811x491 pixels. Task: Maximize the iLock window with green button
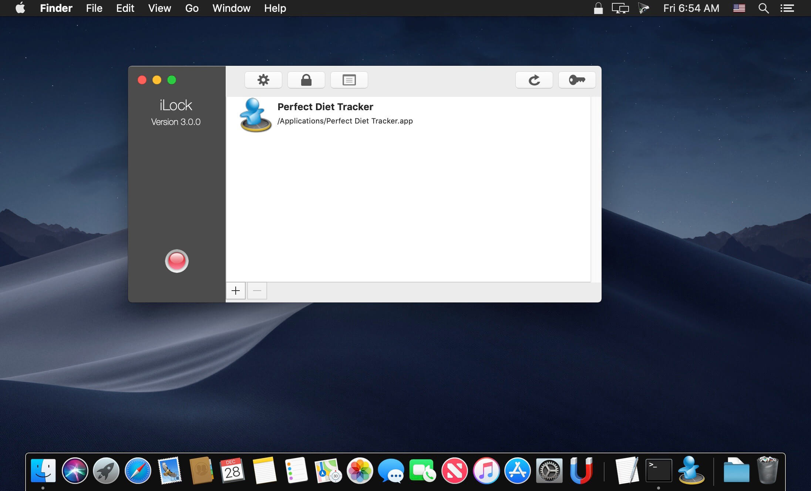coord(172,80)
